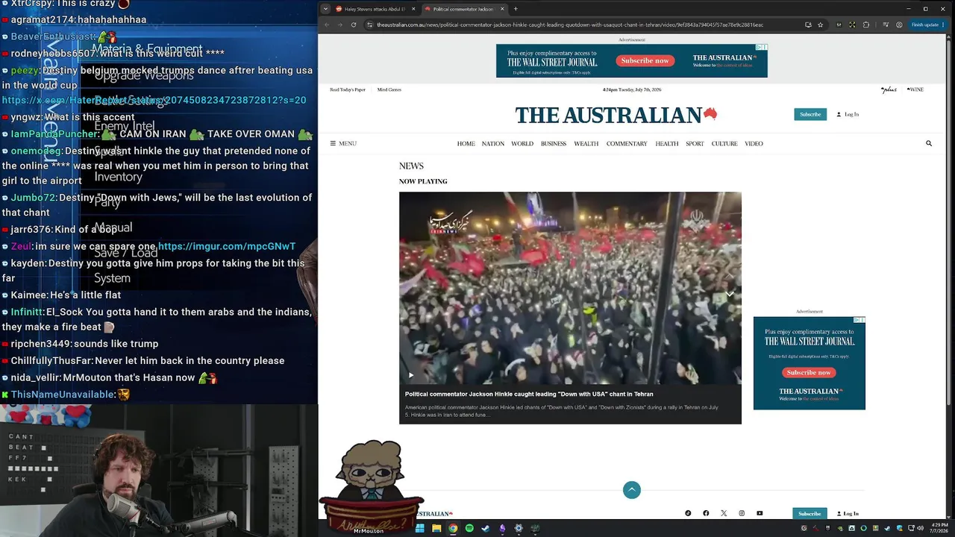Click Subscribe now in the top banner ad
955x537 pixels.
645,60
